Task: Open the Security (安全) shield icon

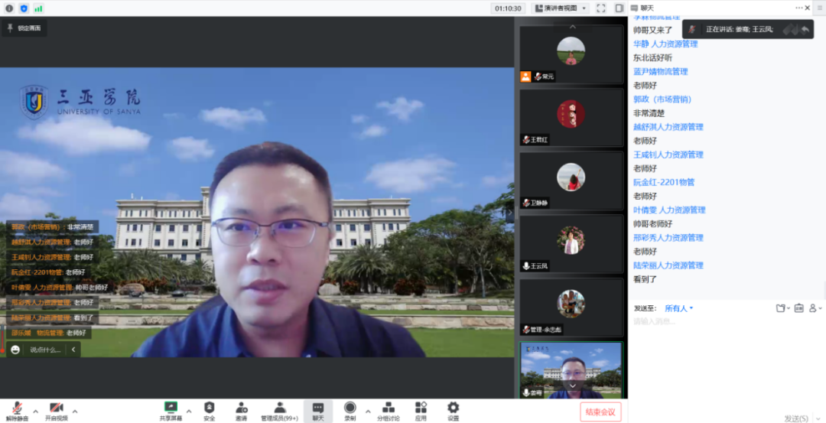Action: point(209,410)
